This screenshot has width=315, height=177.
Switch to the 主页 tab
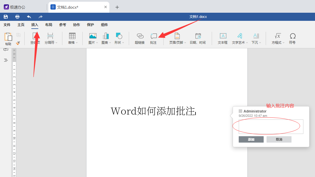click(21, 25)
